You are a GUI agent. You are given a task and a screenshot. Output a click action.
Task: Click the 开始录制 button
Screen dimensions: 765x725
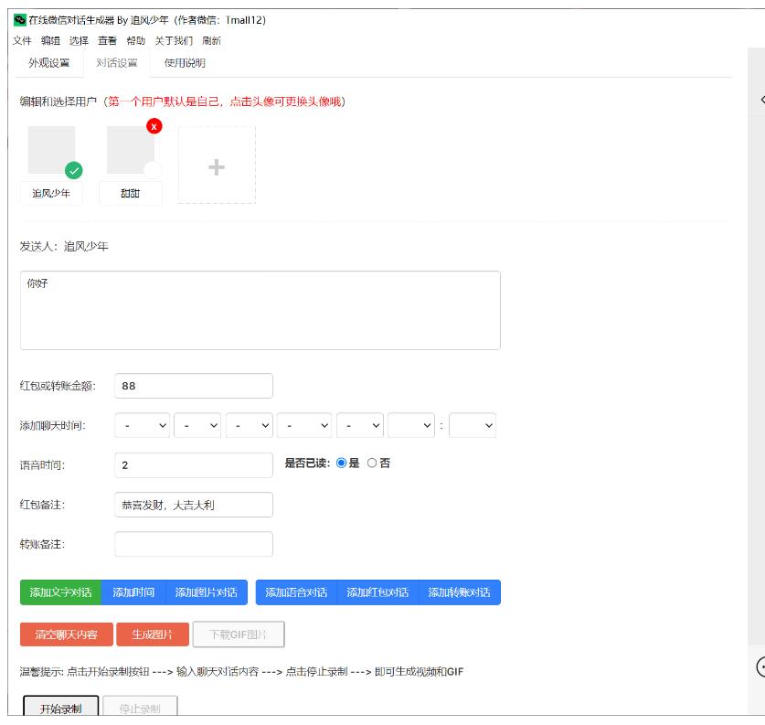click(x=60, y=709)
